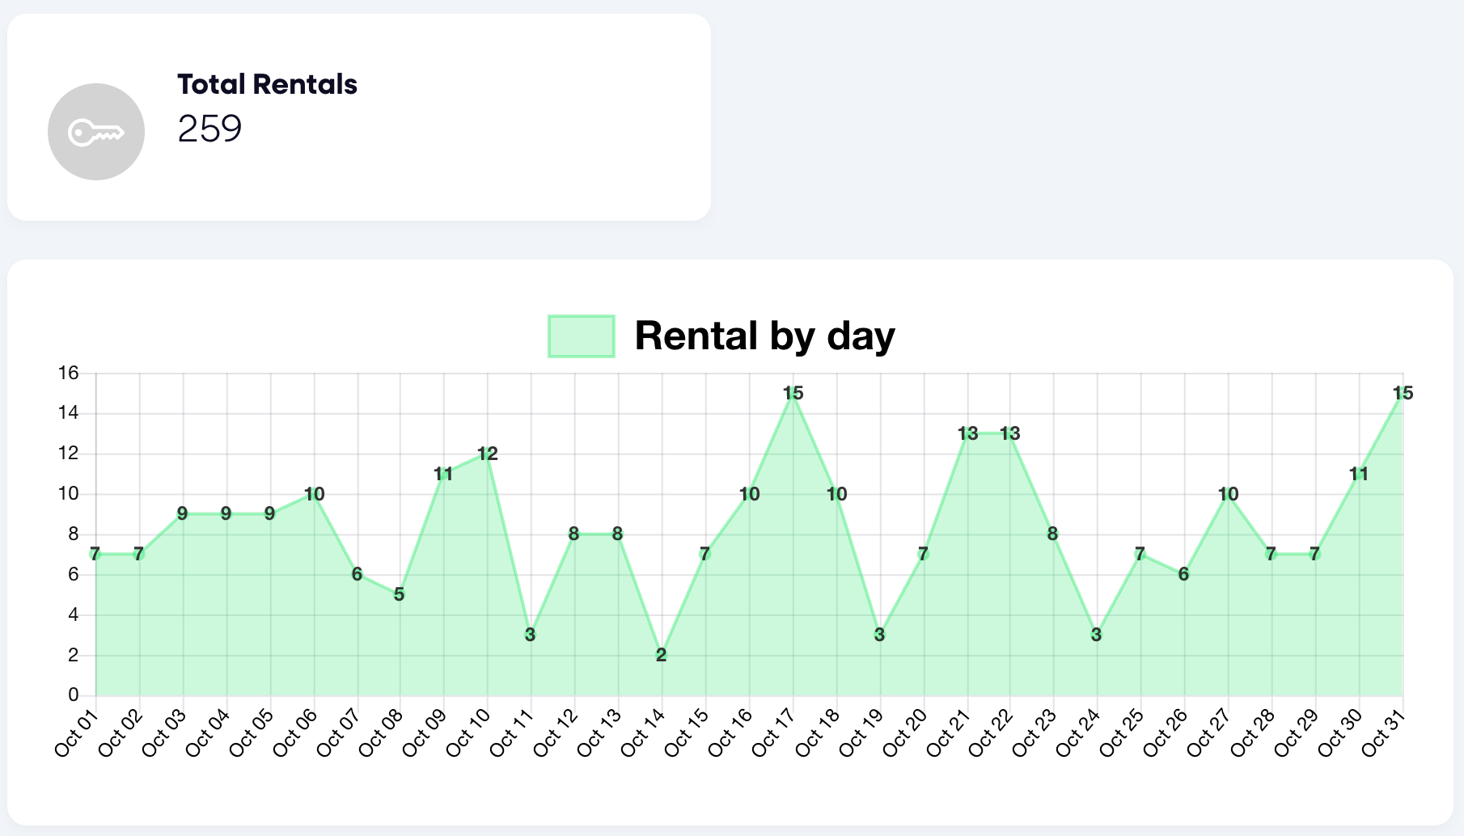The height and width of the screenshot is (836, 1464).
Task: Click the Oct 21 data point labeled 13
Action: [967, 434]
